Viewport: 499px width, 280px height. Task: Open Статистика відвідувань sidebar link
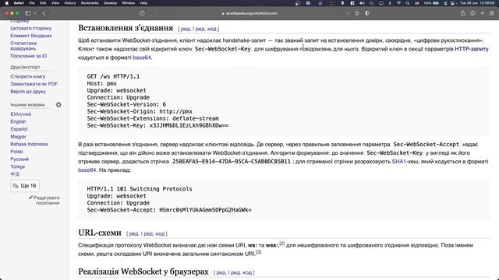pos(23,46)
